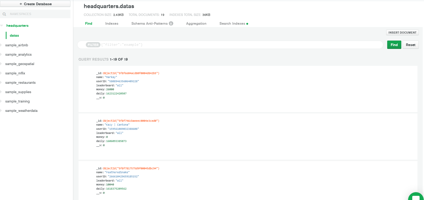424x200 pixels.
Task: Select the headquarters database name
Action: (x=17, y=25)
